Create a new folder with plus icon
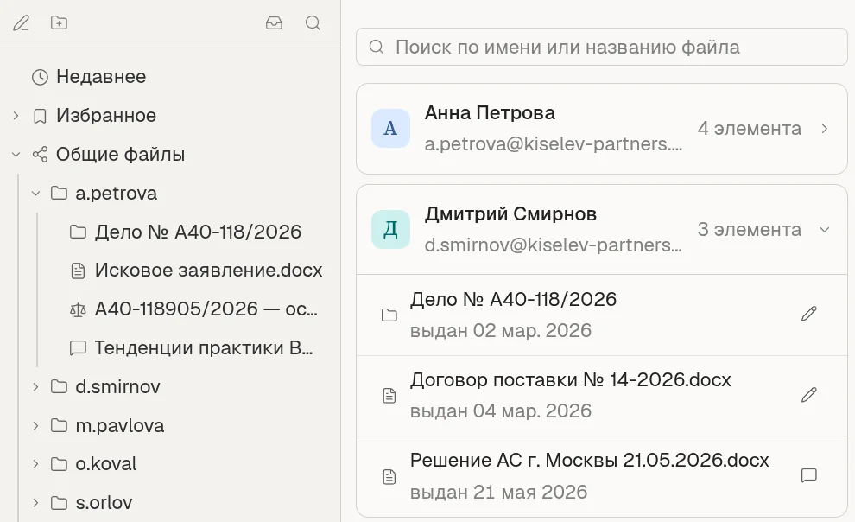Image resolution: width=855 pixels, height=522 pixels. tap(59, 23)
